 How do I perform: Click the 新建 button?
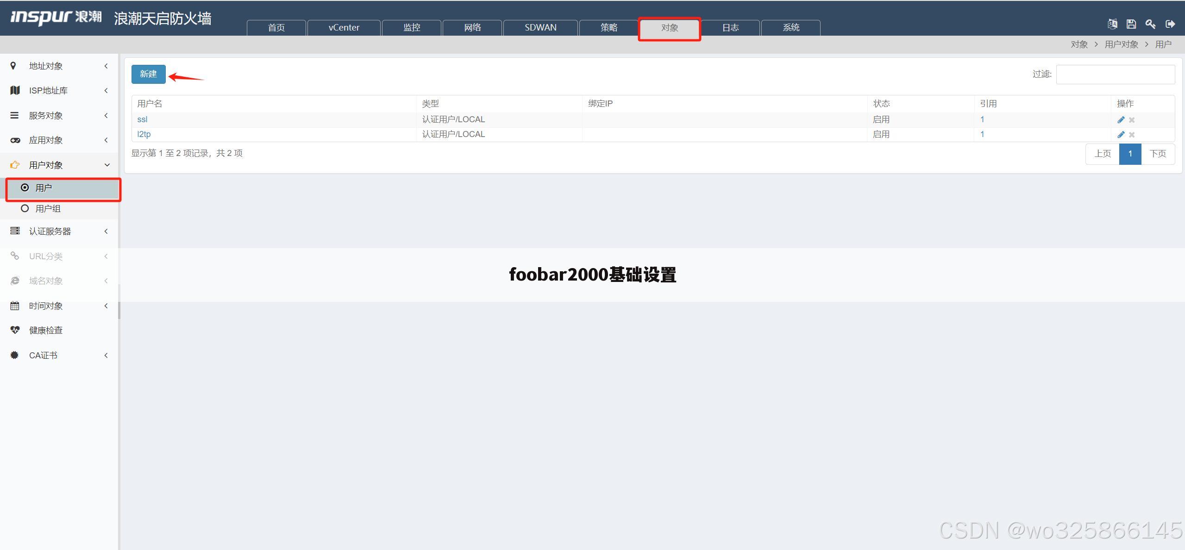tap(149, 74)
